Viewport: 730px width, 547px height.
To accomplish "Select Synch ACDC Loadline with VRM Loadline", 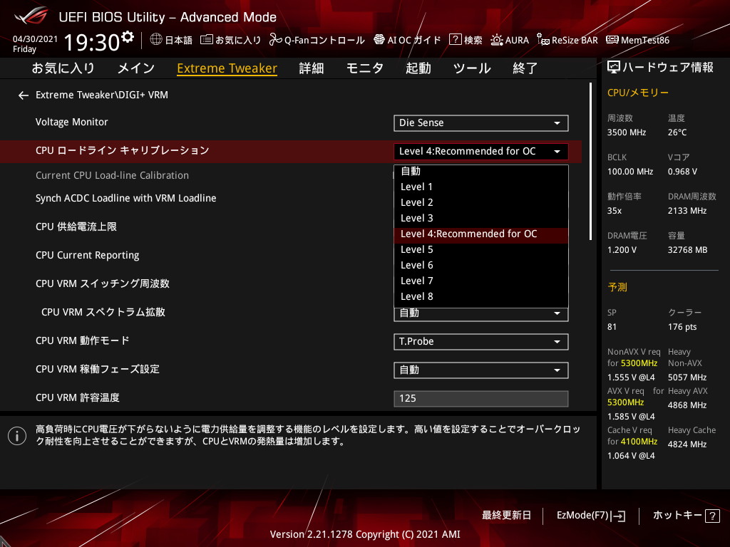I will [125, 198].
